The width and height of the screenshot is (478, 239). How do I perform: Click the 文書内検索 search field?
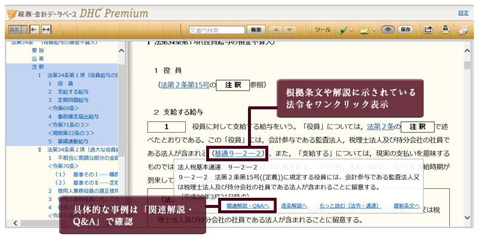tap(216, 29)
